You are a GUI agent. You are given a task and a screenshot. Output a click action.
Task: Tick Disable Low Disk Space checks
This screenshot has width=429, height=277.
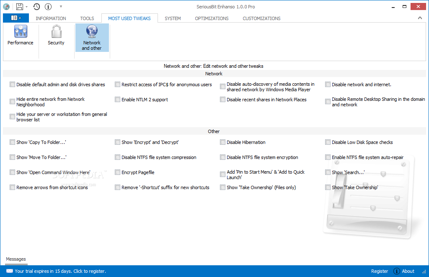[328, 142]
